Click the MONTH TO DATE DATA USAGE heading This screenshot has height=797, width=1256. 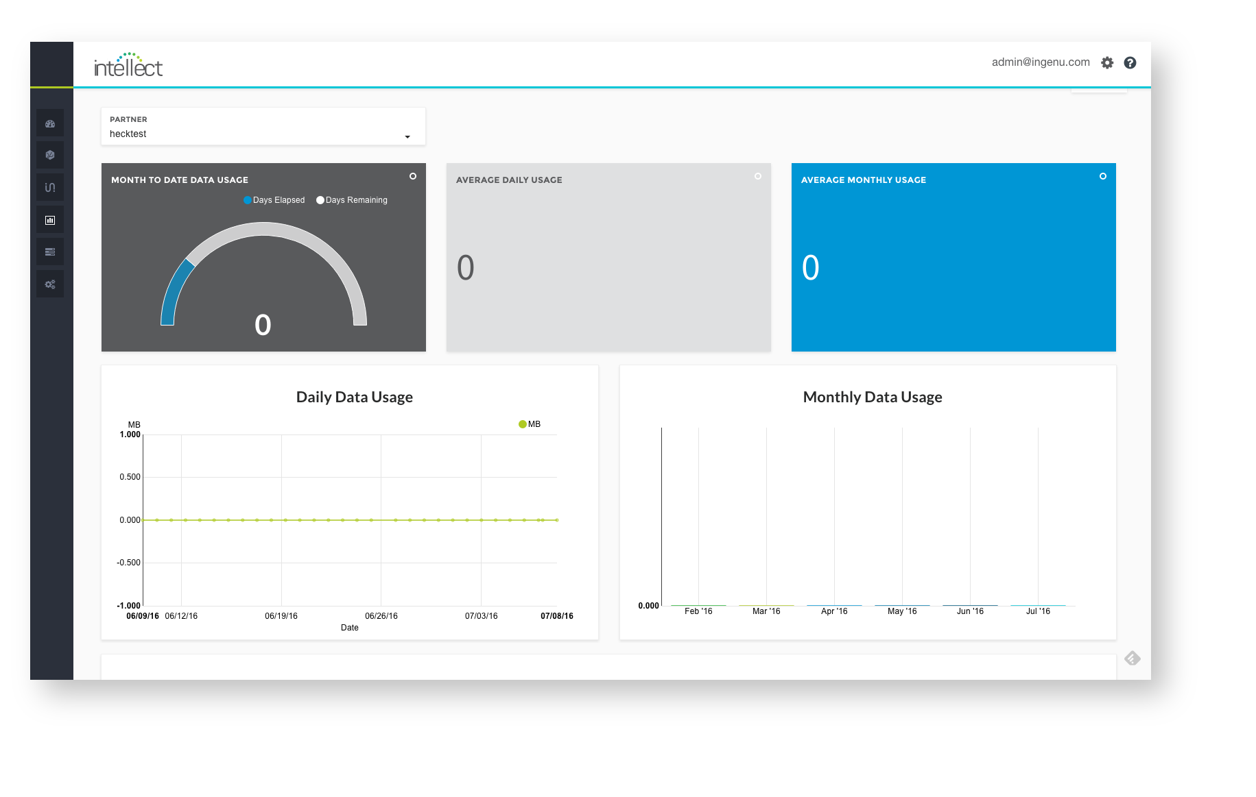[180, 180]
